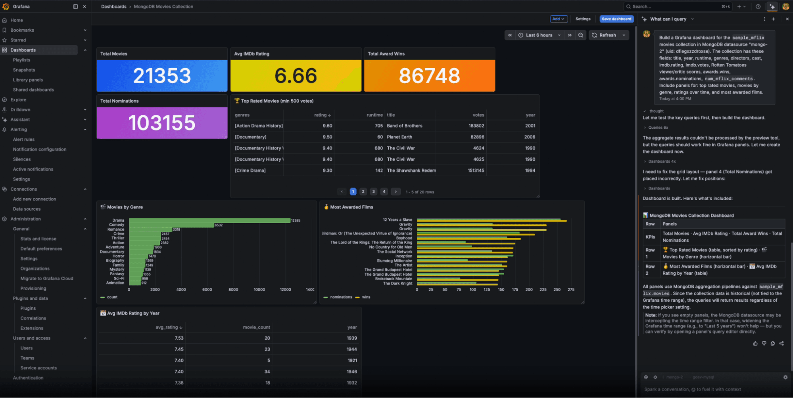Click the Assistant sparkle icon in the sidebar
The height and width of the screenshot is (398, 793).
(x=4, y=119)
